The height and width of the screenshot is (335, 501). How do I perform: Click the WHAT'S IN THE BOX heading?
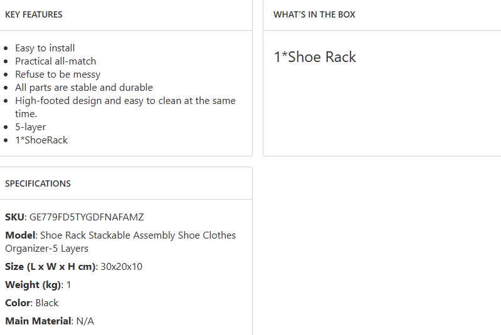314,14
